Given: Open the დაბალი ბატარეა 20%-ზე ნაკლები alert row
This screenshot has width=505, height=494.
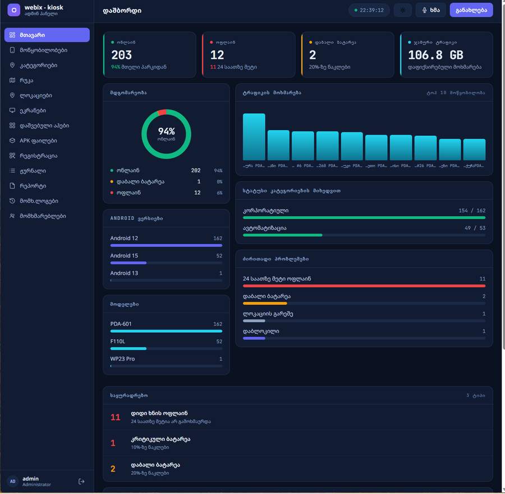Looking at the screenshot, I should pyautogui.click(x=298, y=469).
